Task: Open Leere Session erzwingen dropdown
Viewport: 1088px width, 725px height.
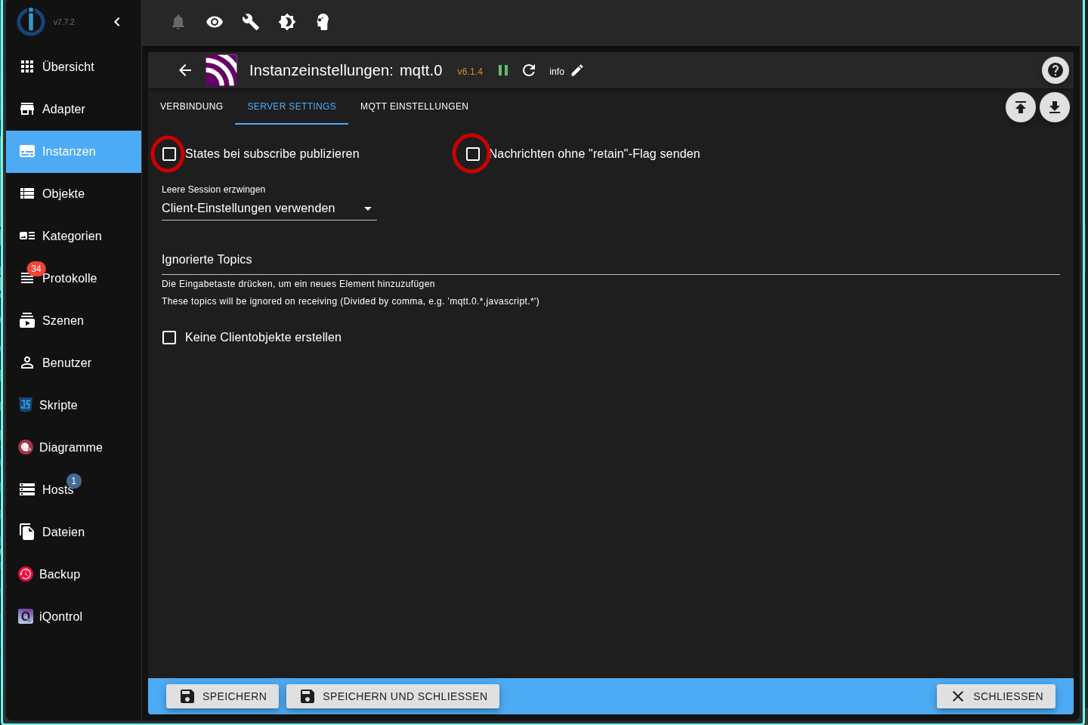Action: pyautogui.click(x=268, y=208)
